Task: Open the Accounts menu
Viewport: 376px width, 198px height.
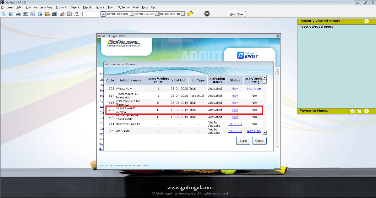Action: click(61, 7)
